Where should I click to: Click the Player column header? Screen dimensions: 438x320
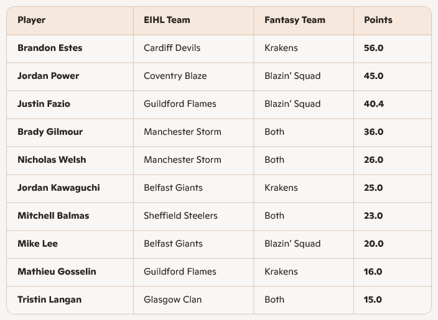31,20
